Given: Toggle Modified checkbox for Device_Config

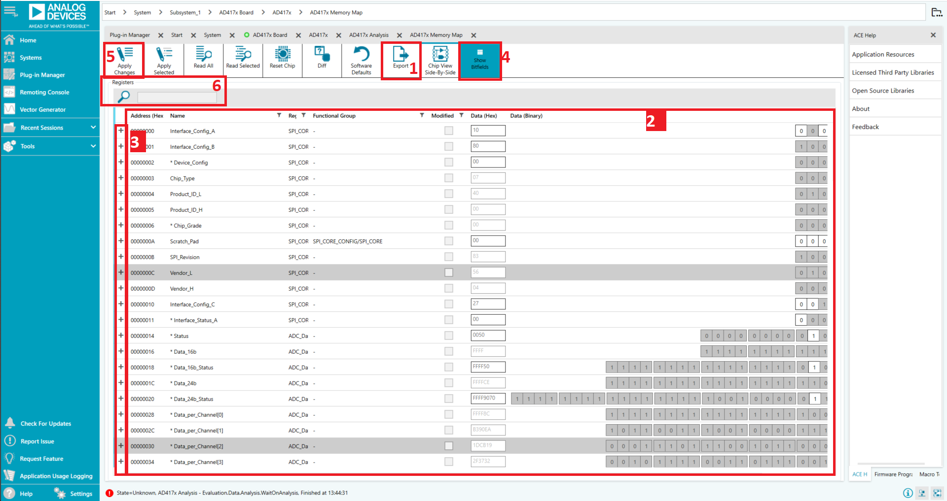Looking at the screenshot, I should (448, 162).
